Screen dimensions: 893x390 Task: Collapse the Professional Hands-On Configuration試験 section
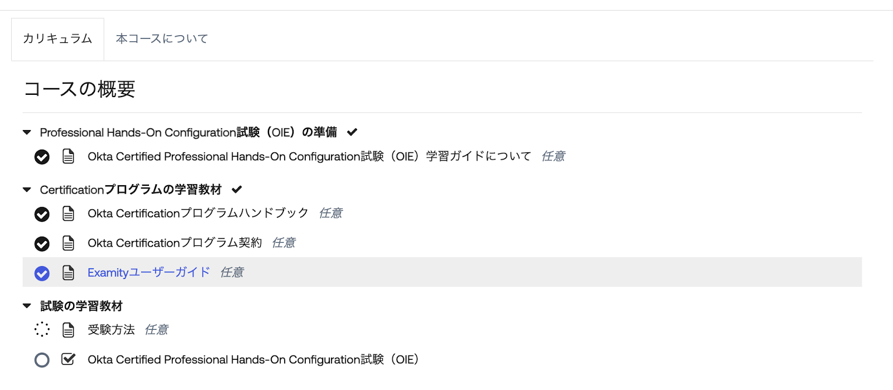coord(27,133)
